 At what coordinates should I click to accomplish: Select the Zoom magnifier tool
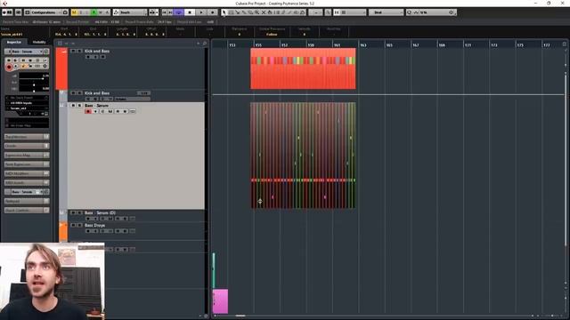(256, 12)
